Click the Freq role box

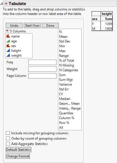[x=42, y=62]
